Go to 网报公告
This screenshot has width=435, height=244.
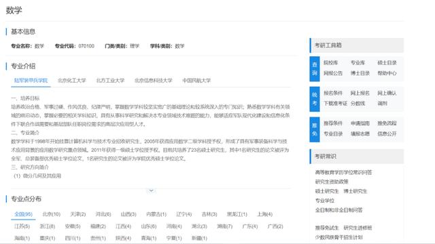tap(333, 73)
